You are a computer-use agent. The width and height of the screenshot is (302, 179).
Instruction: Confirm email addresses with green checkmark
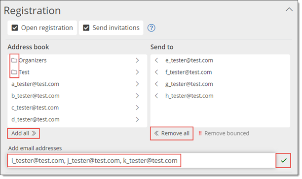284,160
